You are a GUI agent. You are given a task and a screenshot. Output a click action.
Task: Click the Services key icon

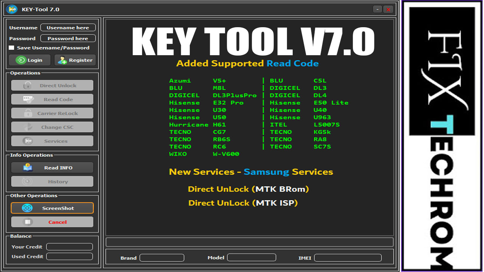(x=28, y=141)
